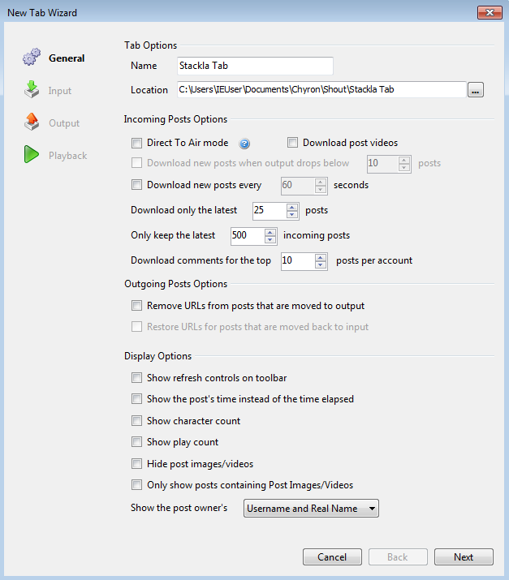Select the General tab label in the sidebar

(x=67, y=58)
